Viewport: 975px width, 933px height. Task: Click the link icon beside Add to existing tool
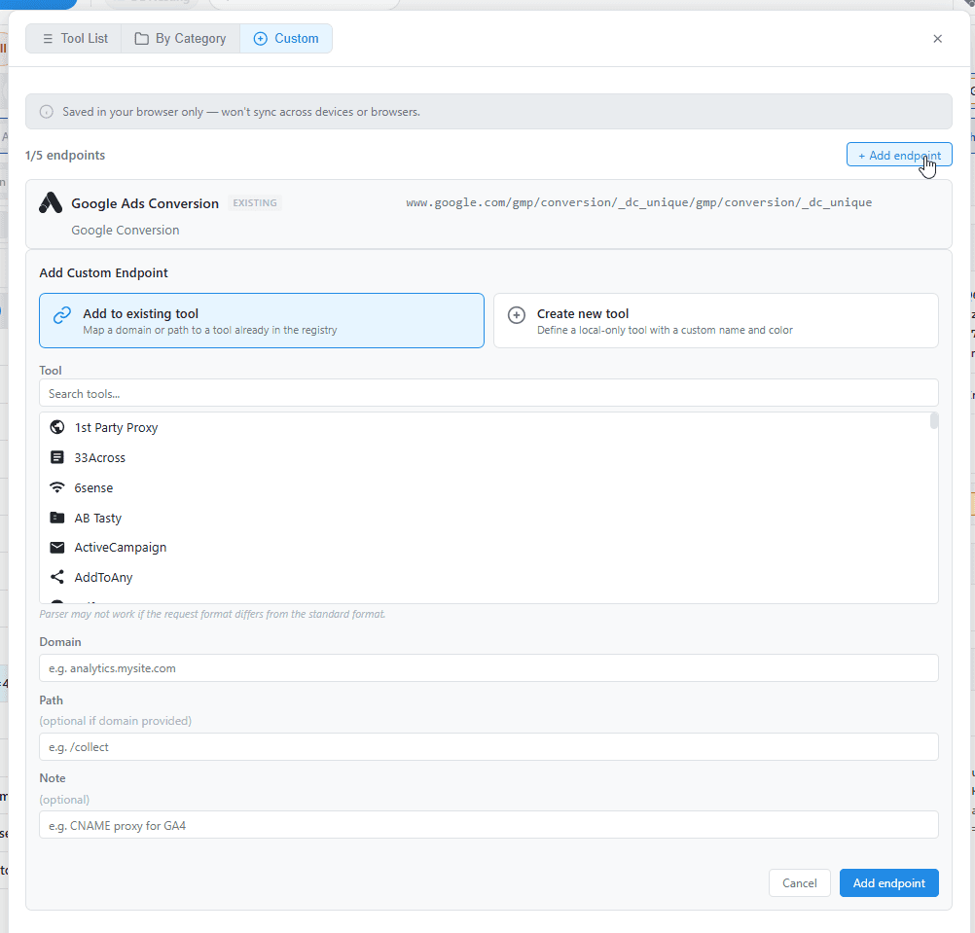[x=60, y=315]
